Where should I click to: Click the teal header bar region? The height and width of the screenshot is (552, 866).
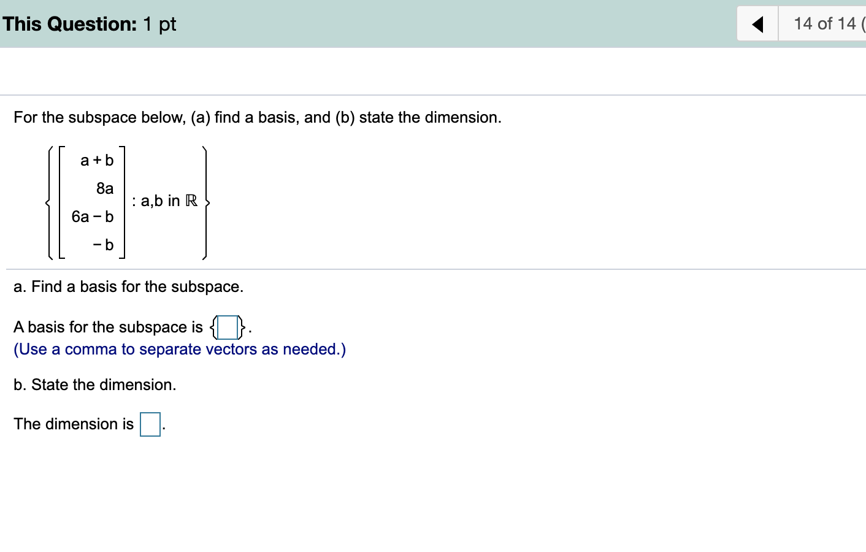pos(429,23)
